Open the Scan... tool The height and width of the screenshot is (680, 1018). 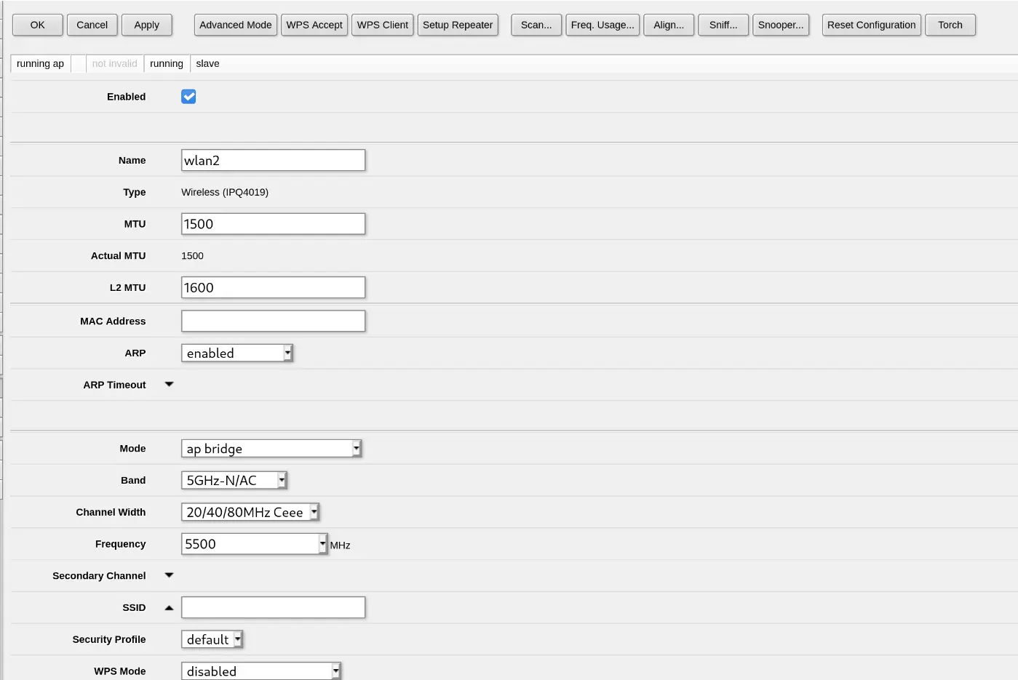(x=536, y=25)
